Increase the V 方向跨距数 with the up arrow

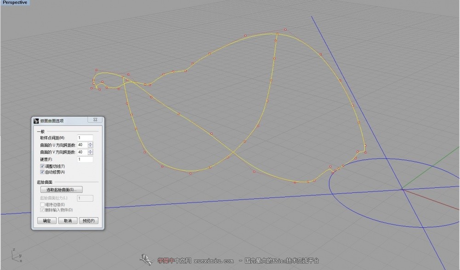(91, 151)
